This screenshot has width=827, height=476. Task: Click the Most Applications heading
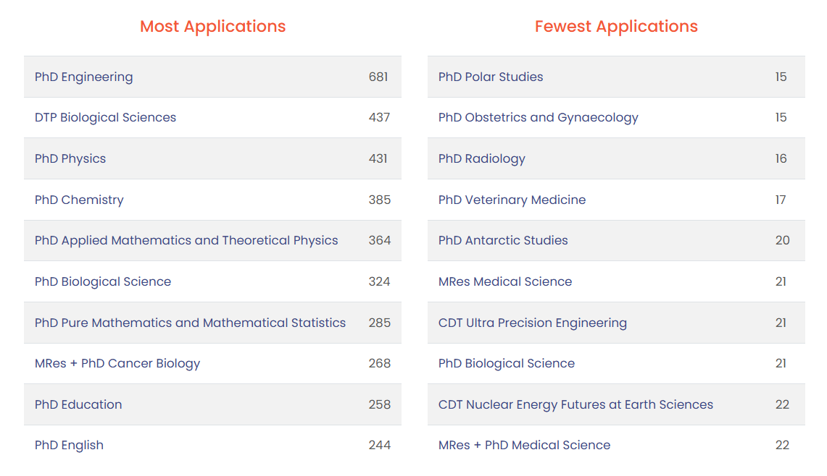[212, 26]
